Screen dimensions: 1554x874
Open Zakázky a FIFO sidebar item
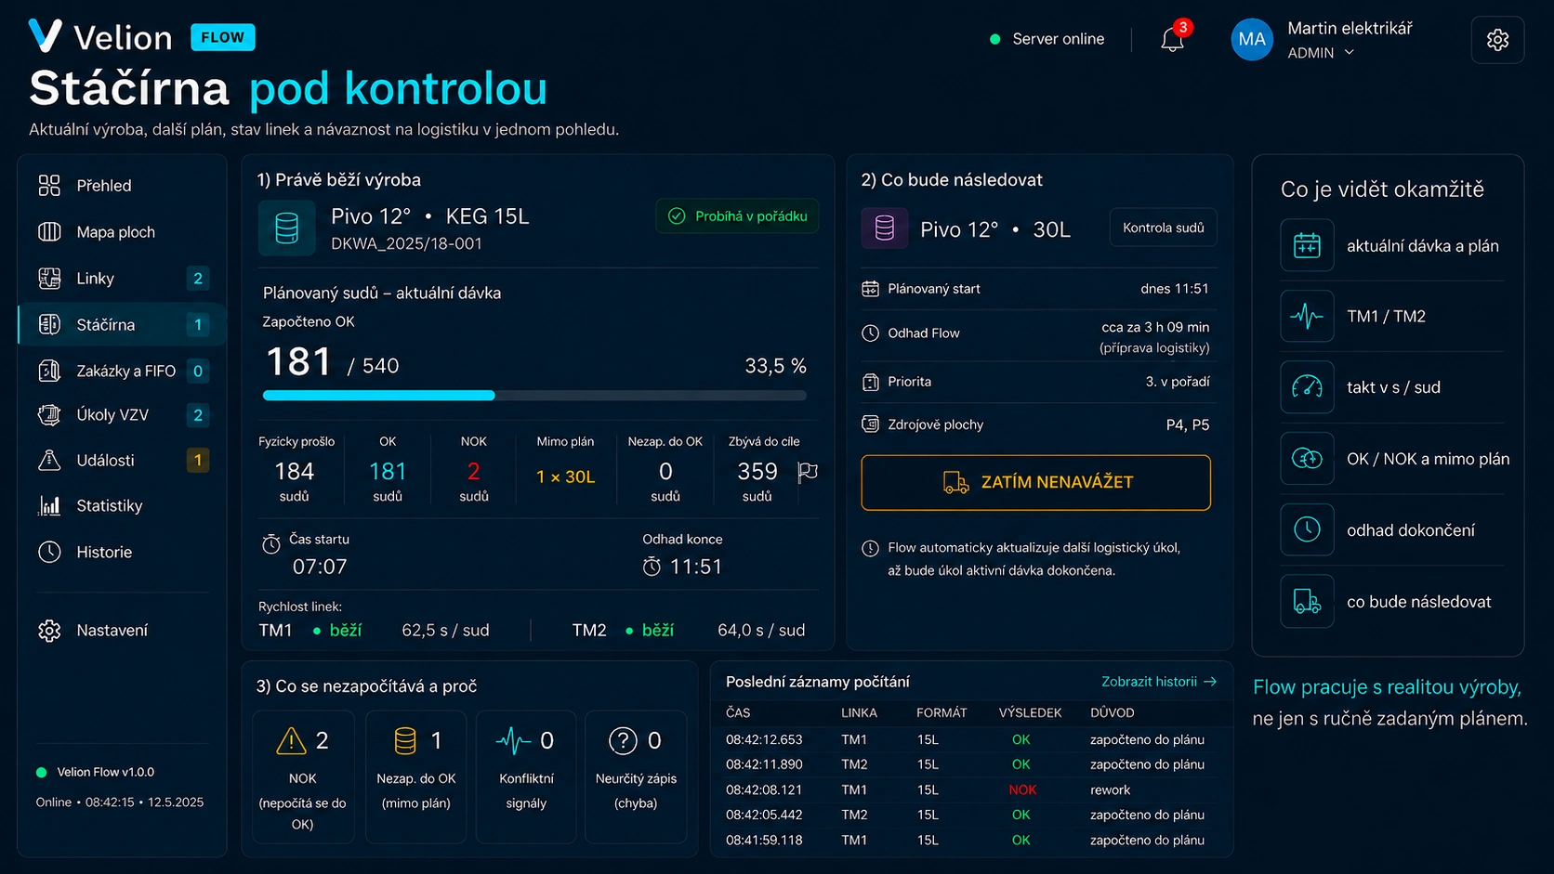coord(122,371)
